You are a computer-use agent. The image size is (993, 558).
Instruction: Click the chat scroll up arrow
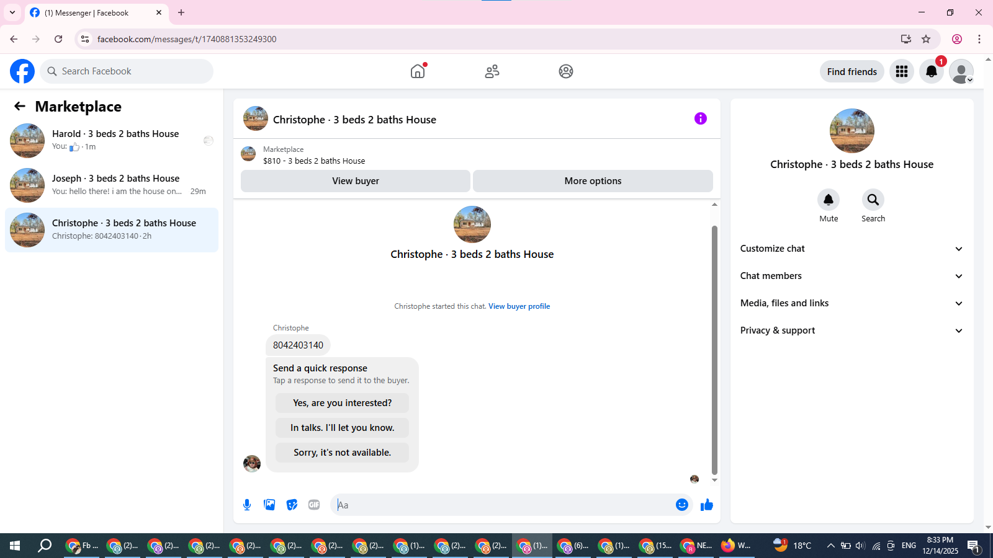(x=714, y=204)
